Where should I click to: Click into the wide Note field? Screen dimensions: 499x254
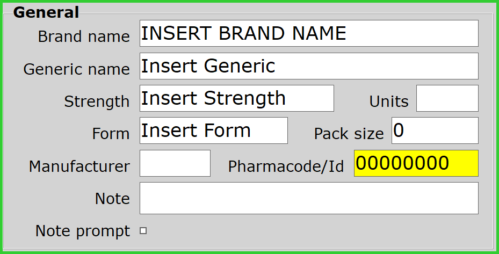[308, 198]
